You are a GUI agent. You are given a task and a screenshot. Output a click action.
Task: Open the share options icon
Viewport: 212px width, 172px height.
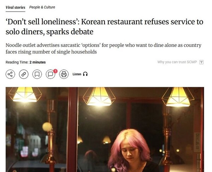point(10,74)
